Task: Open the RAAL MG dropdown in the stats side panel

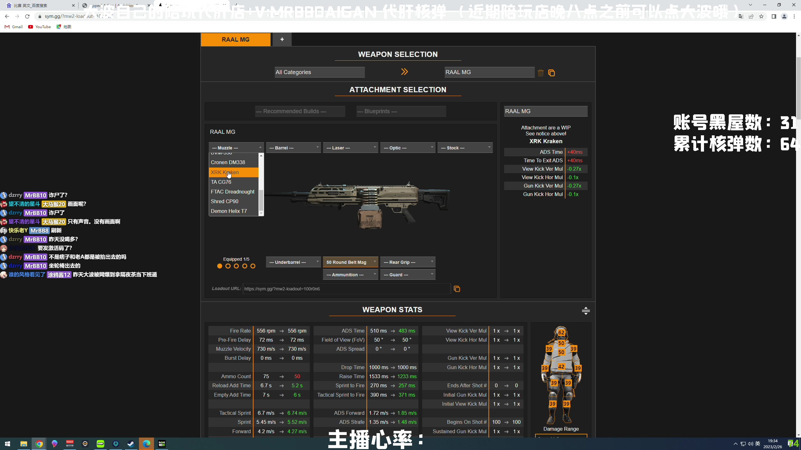Action: point(546,111)
